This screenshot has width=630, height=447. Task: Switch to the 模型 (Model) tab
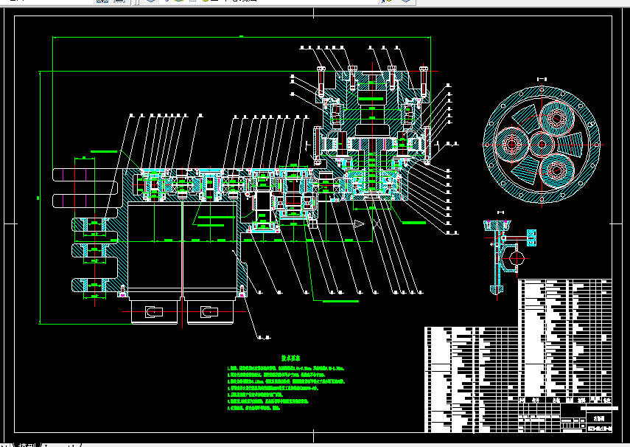coord(27,446)
